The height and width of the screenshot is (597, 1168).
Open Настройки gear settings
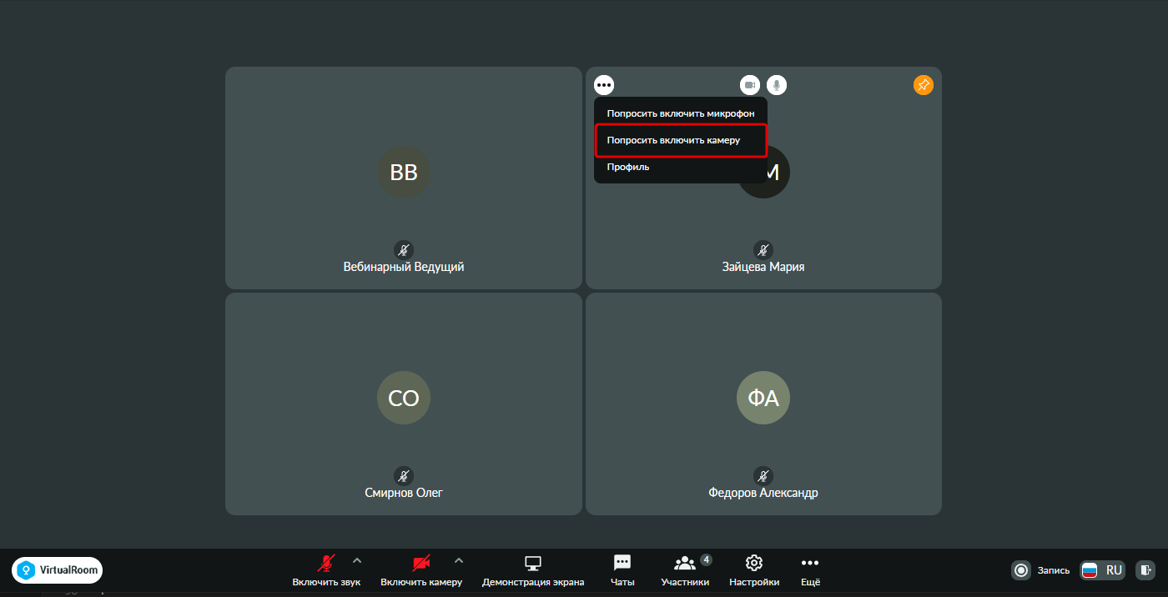[x=754, y=571]
